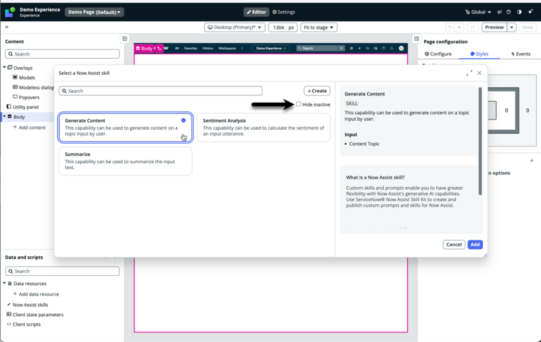
Task: Open the Global scope dropdown
Action: tap(478, 12)
